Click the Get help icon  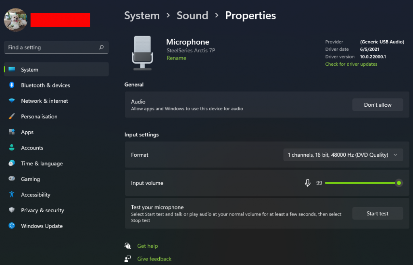click(128, 246)
